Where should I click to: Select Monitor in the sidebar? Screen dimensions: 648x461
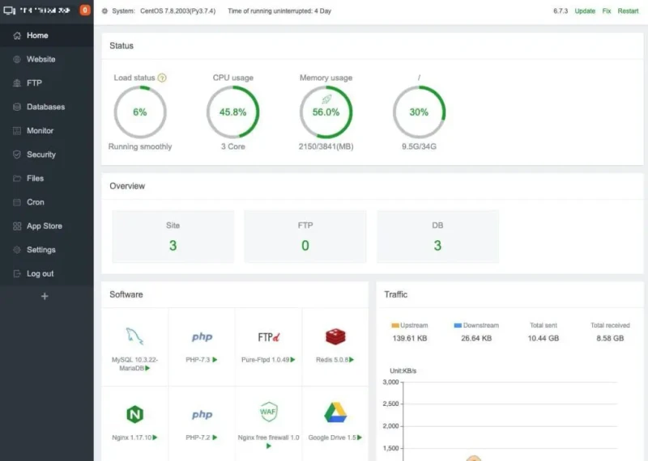(x=47, y=131)
